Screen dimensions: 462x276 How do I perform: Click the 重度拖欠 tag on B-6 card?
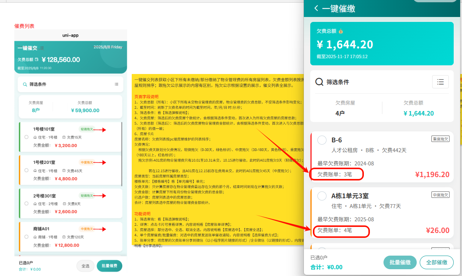click(x=440, y=139)
